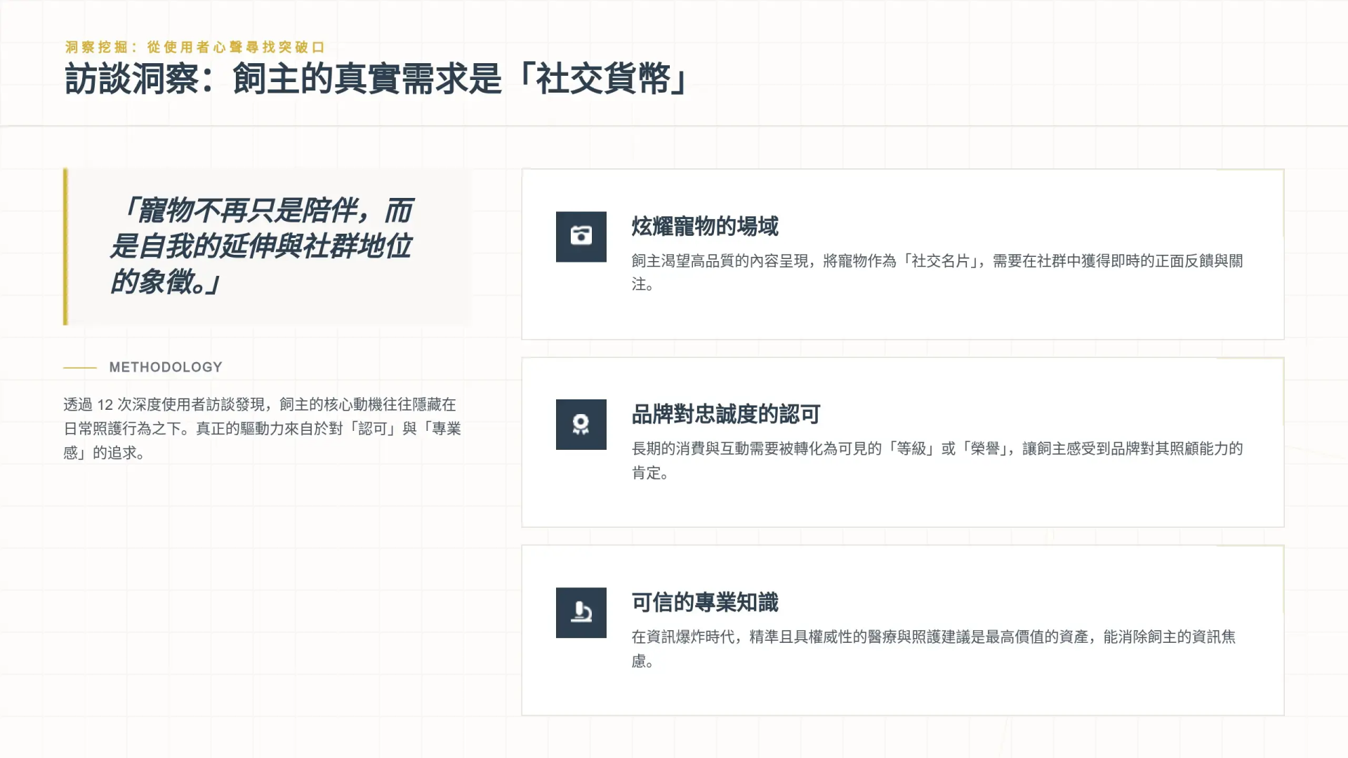1348x758 pixels.
Task: Select the paragraph starting 透過 12 次深度使用者訪談
Action: (261, 428)
